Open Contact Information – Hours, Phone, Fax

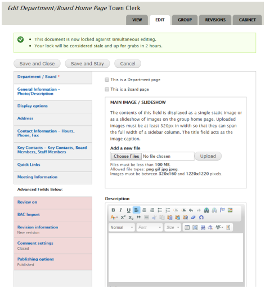pyautogui.click(x=53, y=134)
